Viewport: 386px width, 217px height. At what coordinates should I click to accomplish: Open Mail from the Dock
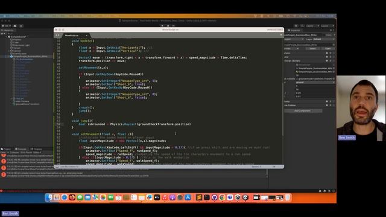(x=87, y=197)
